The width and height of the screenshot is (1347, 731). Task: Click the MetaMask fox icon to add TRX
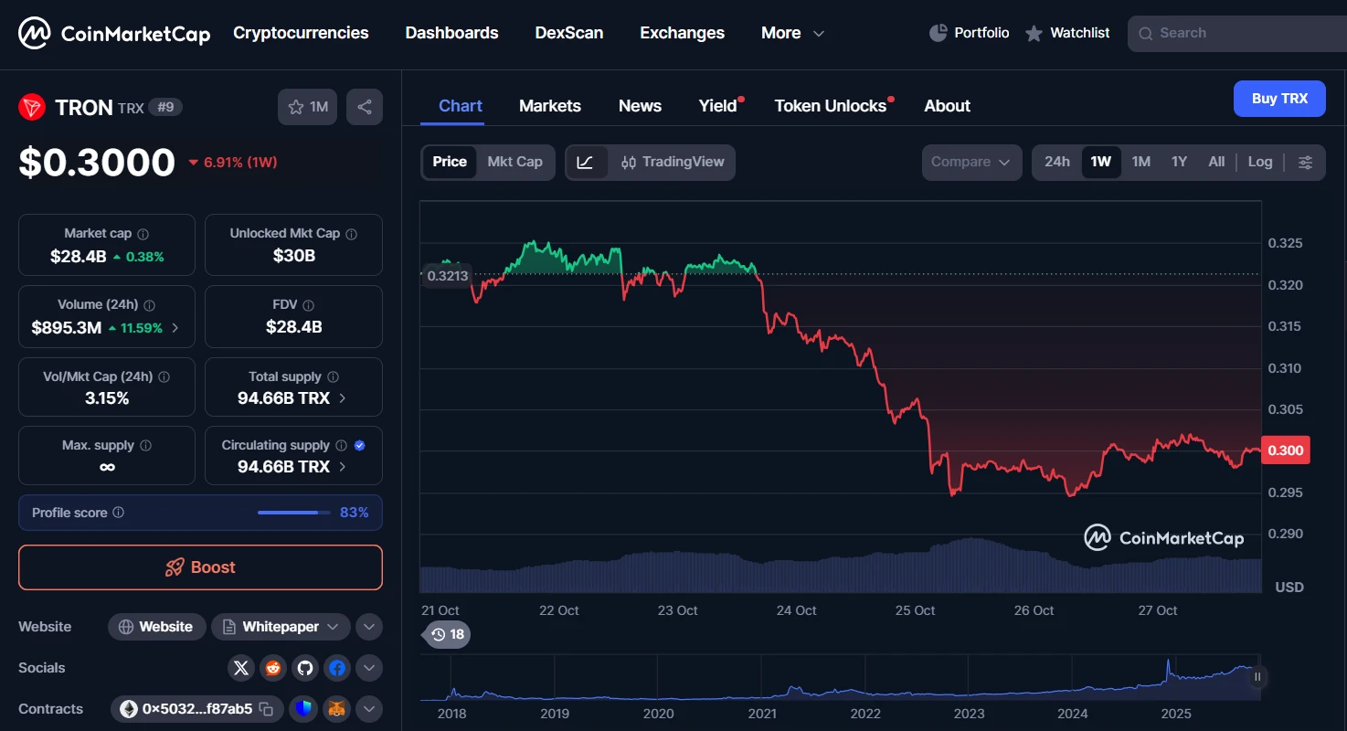(x=336, y=708)
